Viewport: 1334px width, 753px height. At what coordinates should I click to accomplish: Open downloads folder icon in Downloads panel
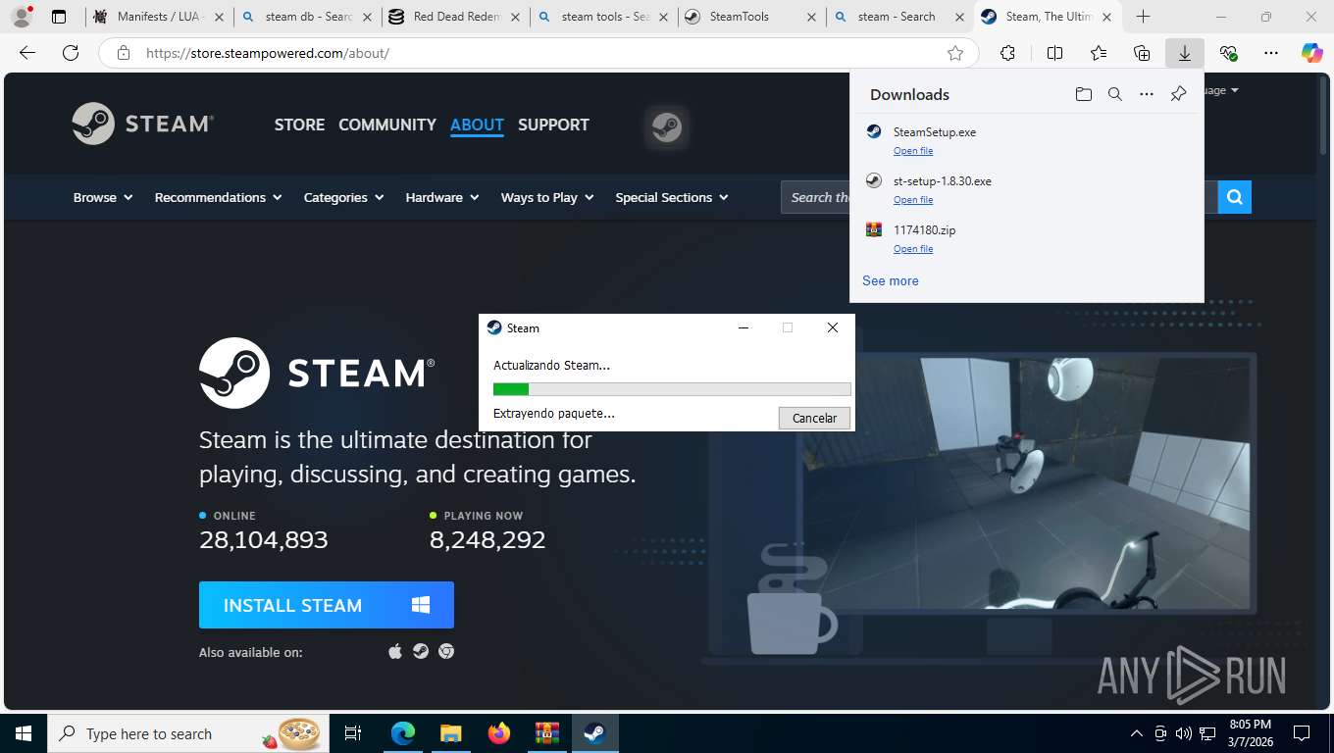click(x=1083, y=94)
